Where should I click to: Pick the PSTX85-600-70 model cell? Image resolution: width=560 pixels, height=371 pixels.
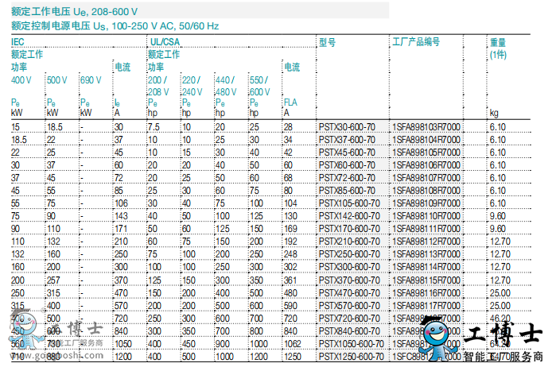click(347, 191)
